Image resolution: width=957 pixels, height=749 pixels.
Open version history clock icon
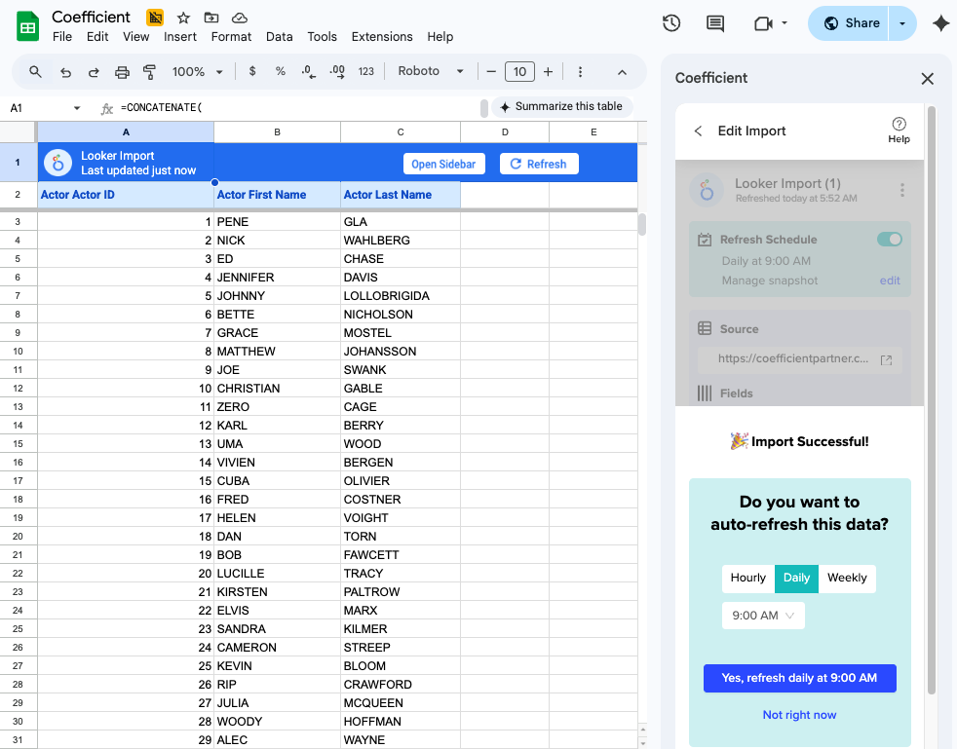click(670, 23)
